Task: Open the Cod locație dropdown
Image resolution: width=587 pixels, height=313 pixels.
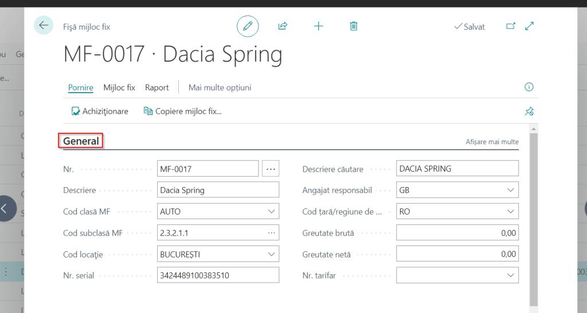Action: (x=271, y=254)
